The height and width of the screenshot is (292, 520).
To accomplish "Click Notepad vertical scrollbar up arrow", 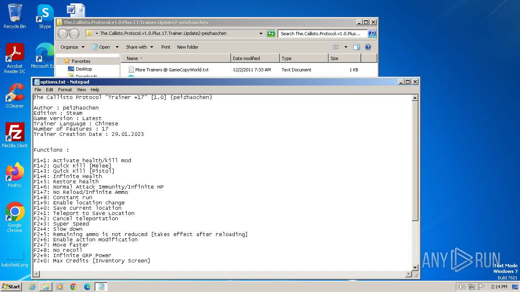I will (x=415, y=98).
